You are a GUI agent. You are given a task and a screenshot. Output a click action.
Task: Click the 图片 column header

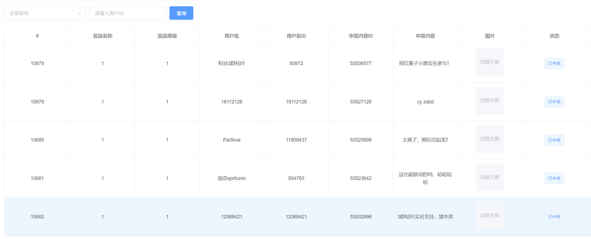(x=490, y=36)
